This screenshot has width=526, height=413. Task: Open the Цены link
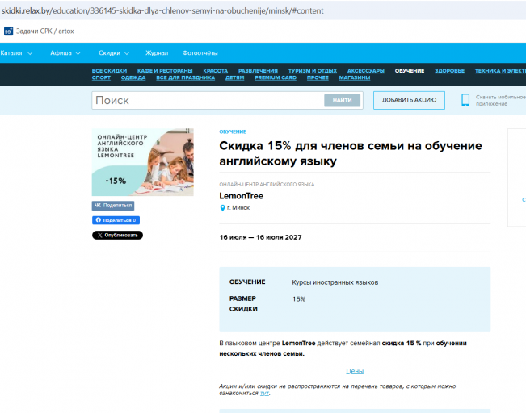pos(355,371)
